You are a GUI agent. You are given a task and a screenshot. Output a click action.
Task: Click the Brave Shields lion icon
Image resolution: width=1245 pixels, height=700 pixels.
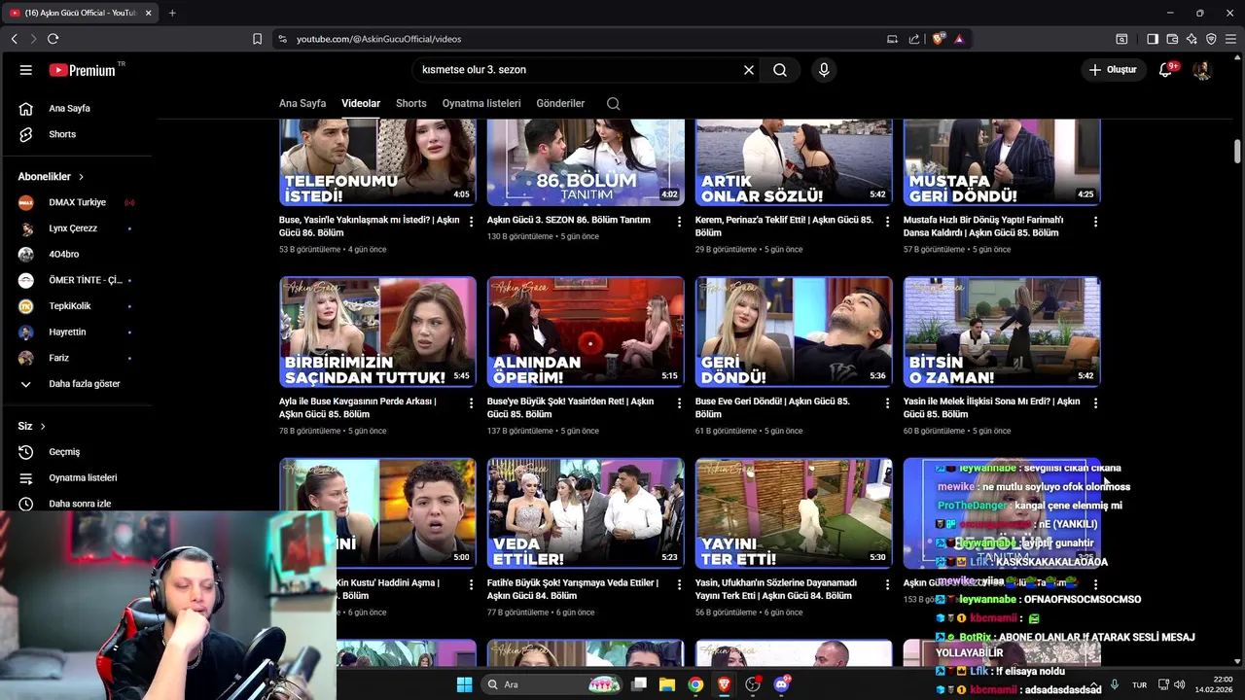(938, 39)
